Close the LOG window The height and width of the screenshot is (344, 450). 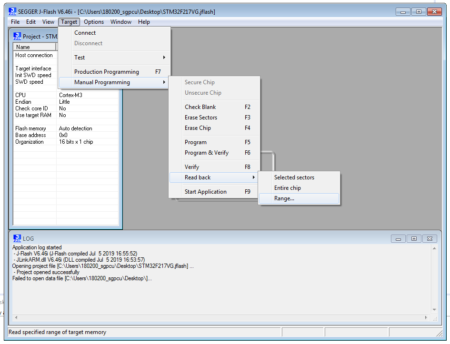(x=430, y=238)
